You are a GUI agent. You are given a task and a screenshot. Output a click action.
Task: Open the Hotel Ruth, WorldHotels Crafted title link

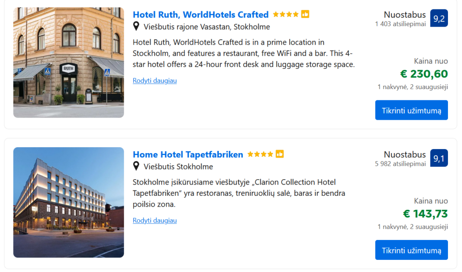(x=201, y=14)
